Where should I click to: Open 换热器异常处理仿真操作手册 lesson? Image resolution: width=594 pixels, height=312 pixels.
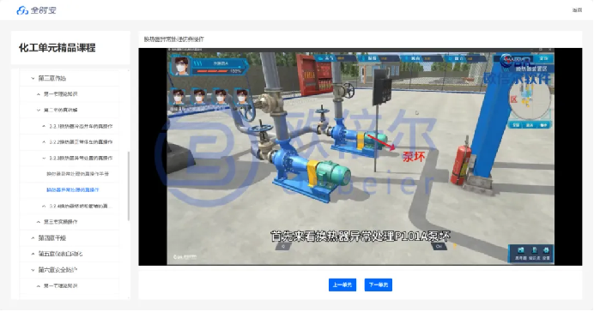point(77,174)
